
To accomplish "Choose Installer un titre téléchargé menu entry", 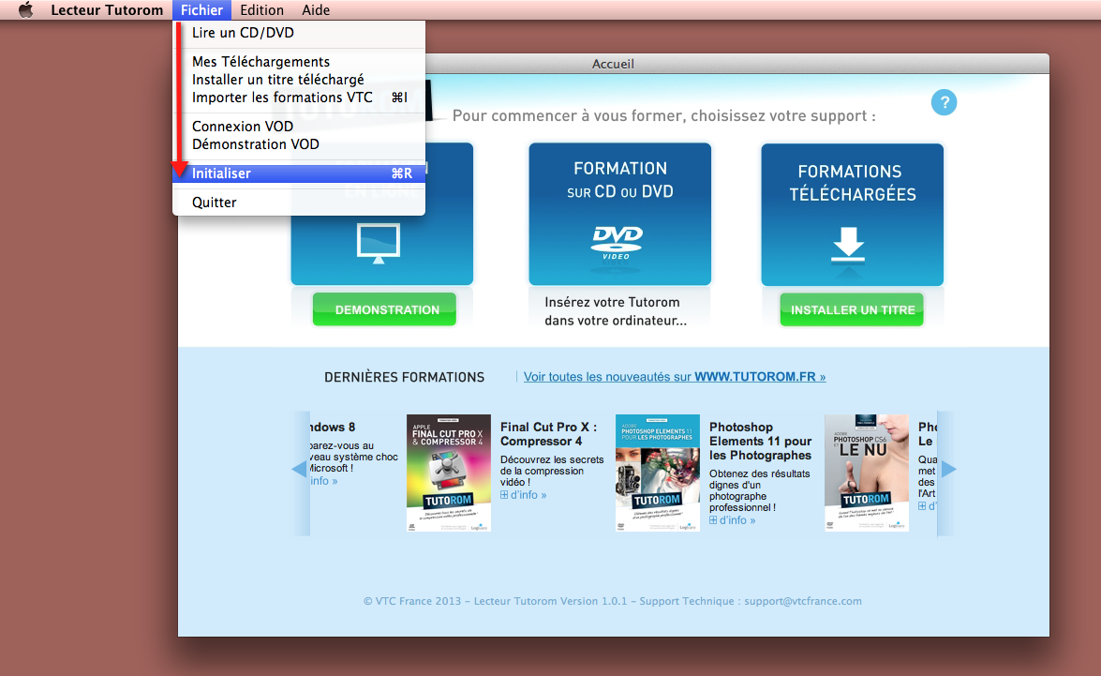I will coord(299,80).
